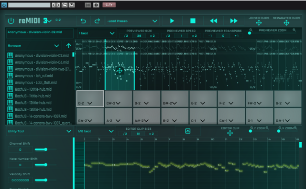306x189 pixels.
Task: Click the previous preset arrow in host bar
Action: (54, 5)
